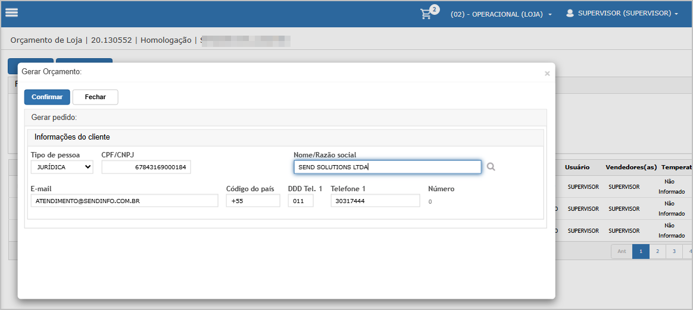Close the Gerar Orçamento dialog with X
This screenshot has width=693, height=310.
[x=547, y=74]
